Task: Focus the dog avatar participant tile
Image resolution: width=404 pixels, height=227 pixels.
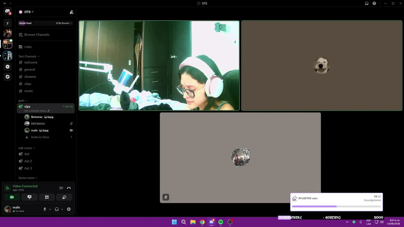Action: (x=322, y=66)
